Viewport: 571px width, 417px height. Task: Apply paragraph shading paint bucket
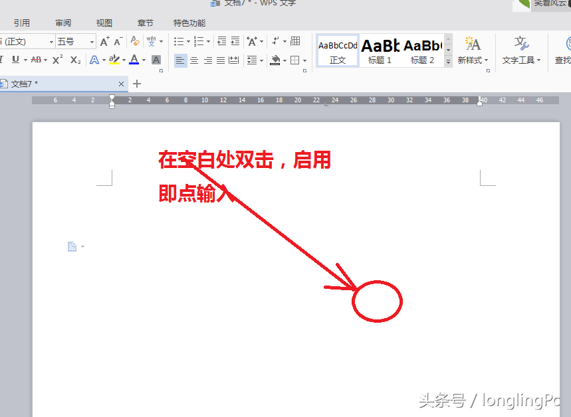[x=275, y=60]
